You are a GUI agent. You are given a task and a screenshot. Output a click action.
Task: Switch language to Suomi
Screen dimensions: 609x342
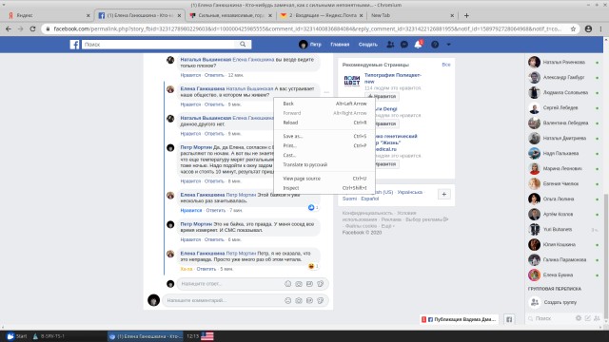pyautogui.click(x=349, y=199)
